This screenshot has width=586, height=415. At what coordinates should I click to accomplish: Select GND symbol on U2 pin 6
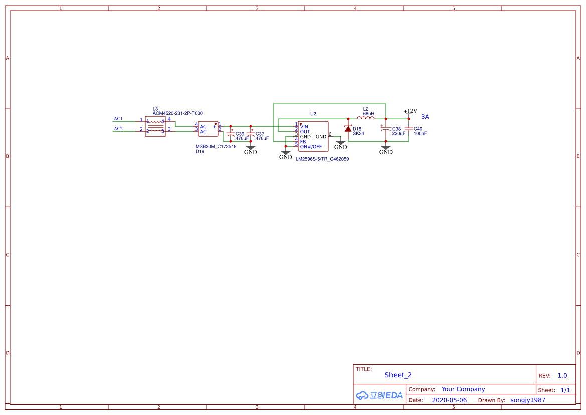pyautogui.click(x=340, y=145)
